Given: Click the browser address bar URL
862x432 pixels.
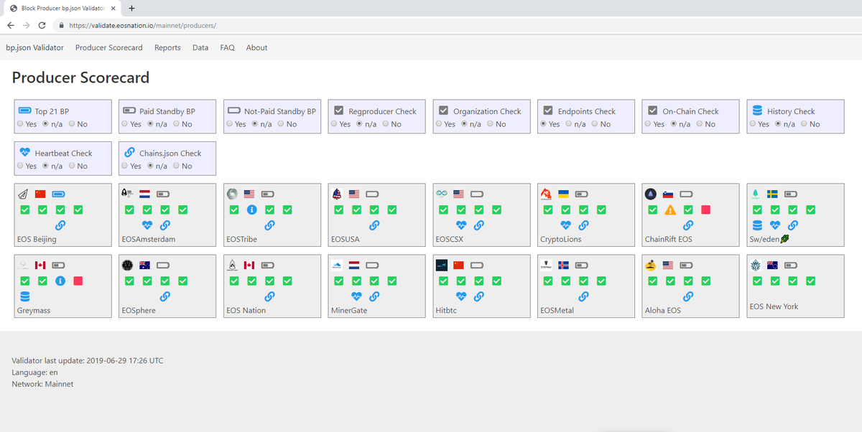Looking at the screenshot, I should (x=143, y=25).
